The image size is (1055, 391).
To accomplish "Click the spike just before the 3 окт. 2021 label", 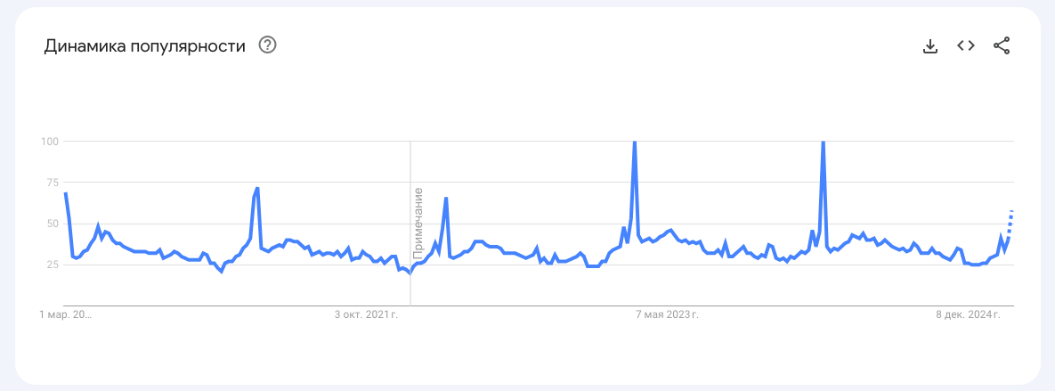I will (x=256, y=189).
